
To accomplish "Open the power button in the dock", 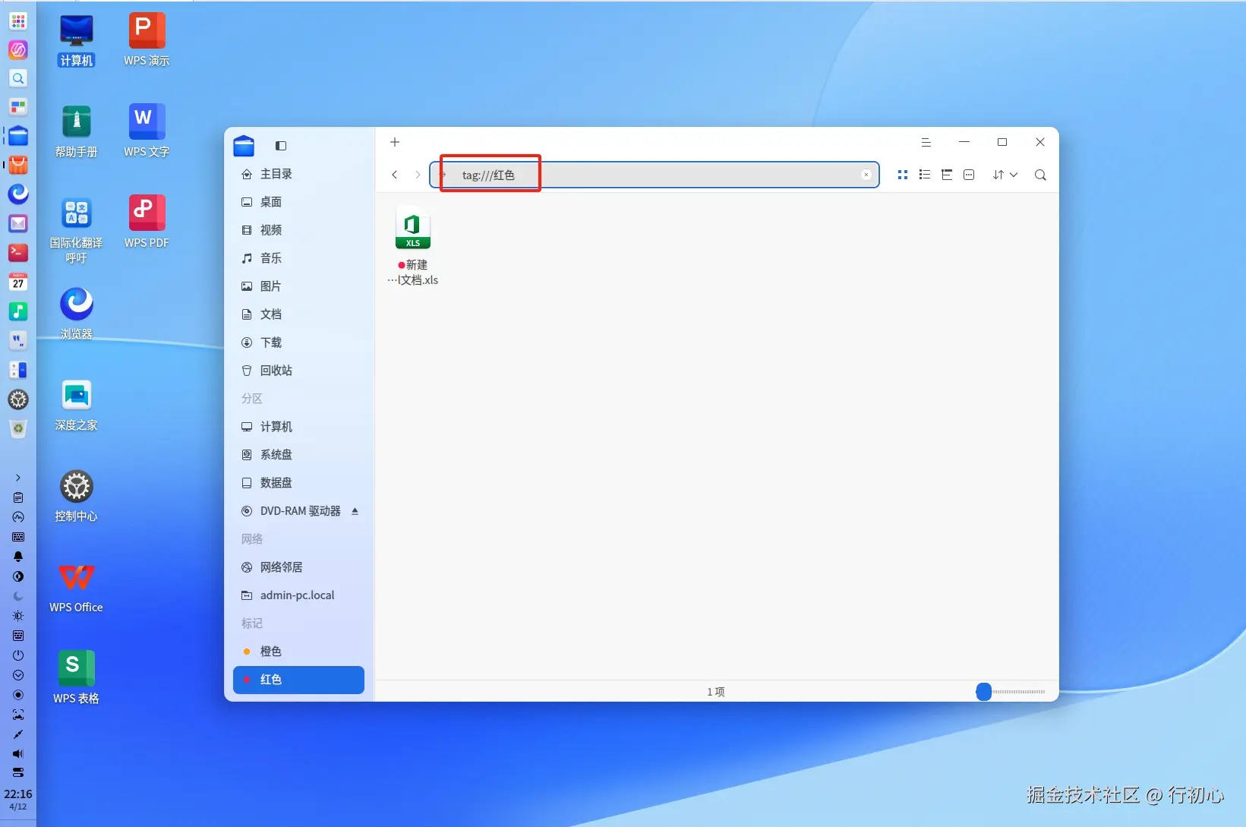I will (18, 655).
